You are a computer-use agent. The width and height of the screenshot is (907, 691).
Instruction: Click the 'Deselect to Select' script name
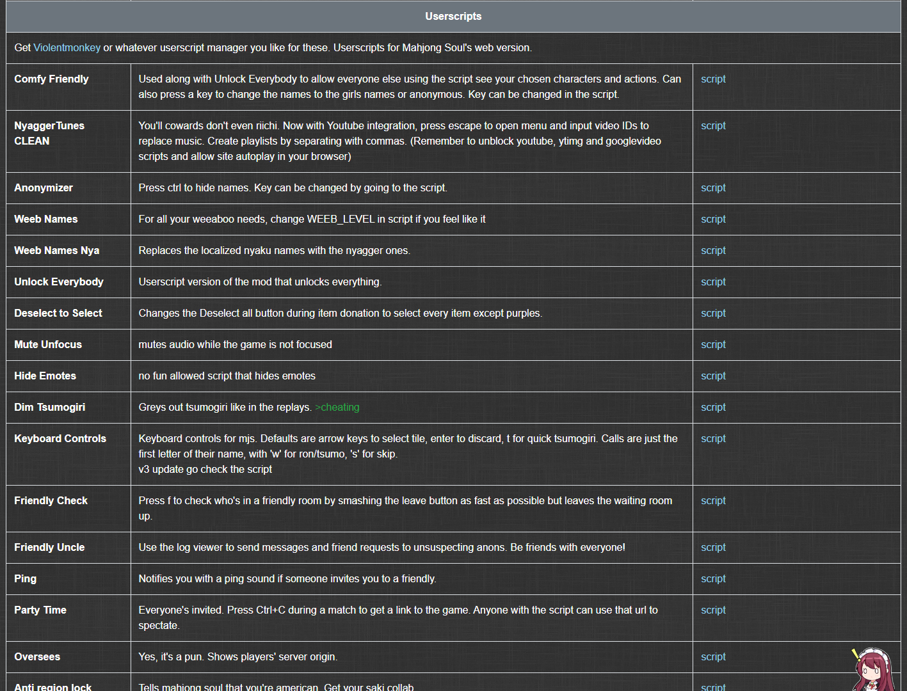coord(58,313)
